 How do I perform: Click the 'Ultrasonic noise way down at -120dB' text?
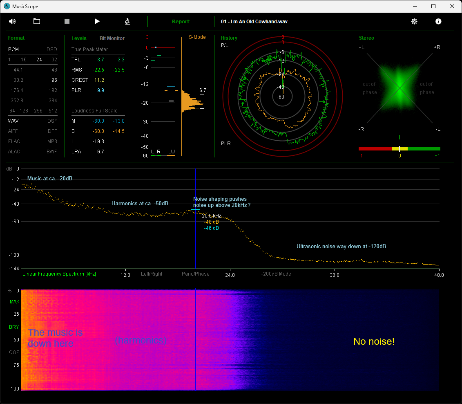point(341,246)
